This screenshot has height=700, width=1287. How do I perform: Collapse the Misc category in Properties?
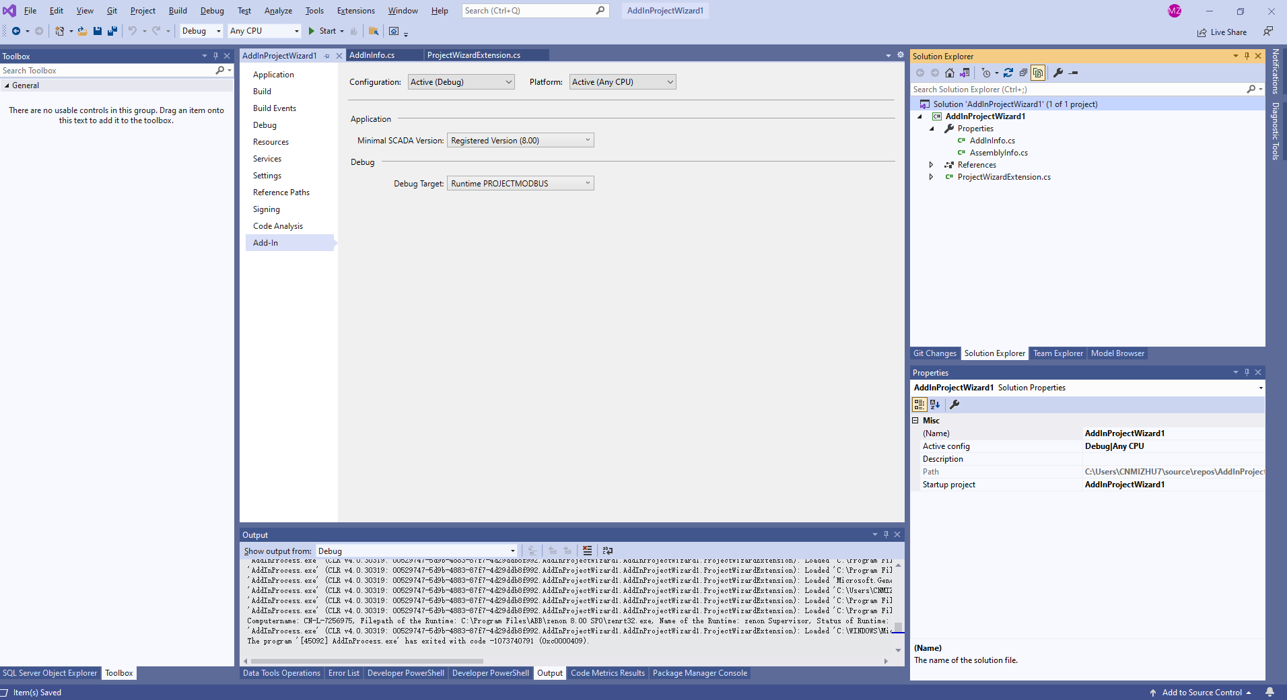click(915, 421)
